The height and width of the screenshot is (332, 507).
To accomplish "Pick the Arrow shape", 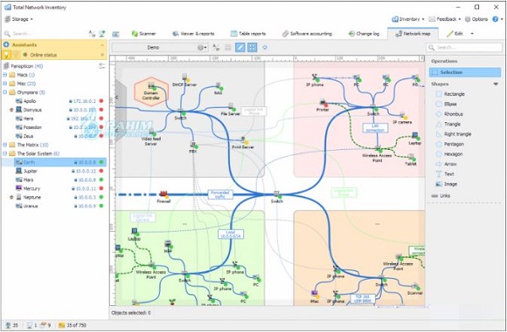I will [x=446, y=164].
